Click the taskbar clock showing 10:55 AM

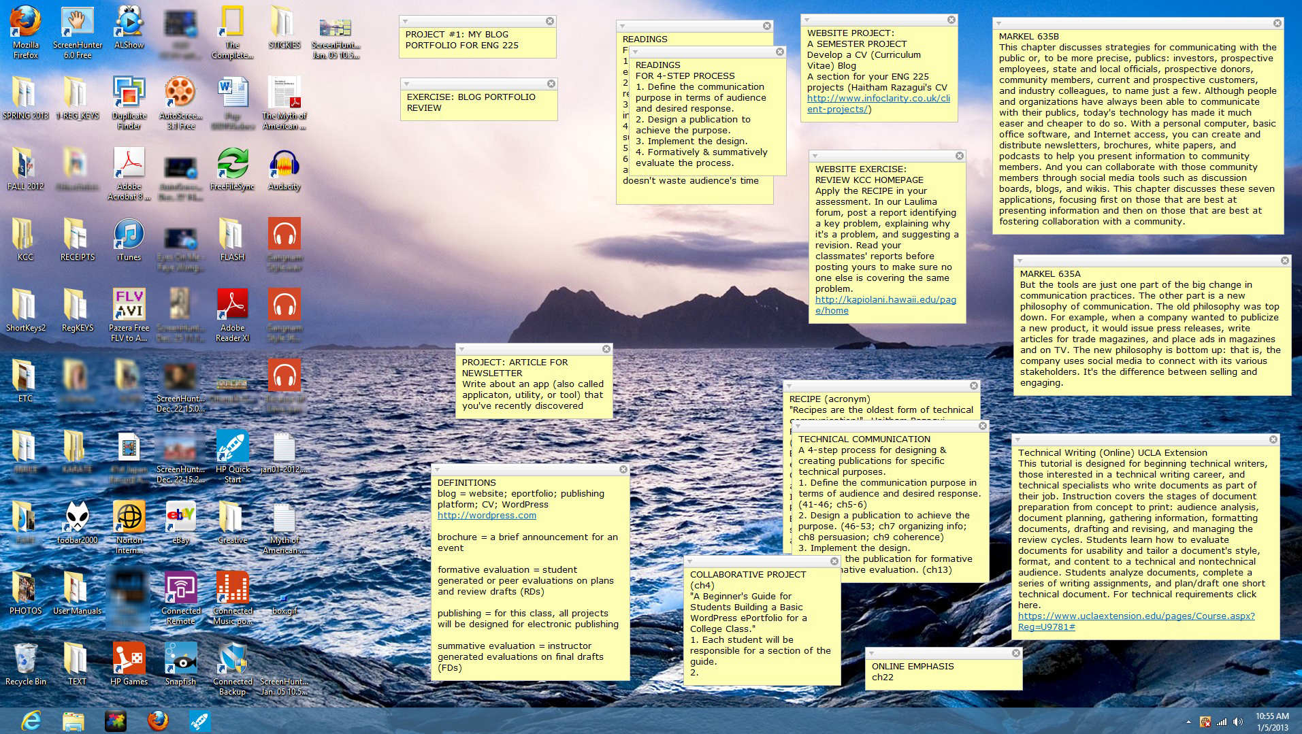[1271, 721]
